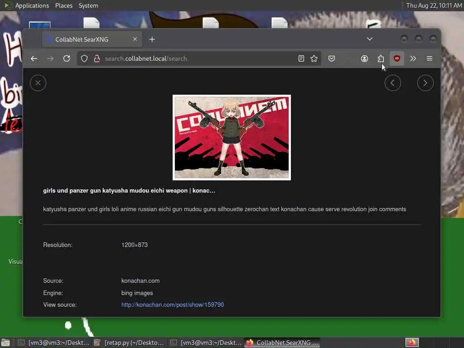
Task: Select CollabNet SearXNG taskbar item
Action: click(x=282, y=343)
